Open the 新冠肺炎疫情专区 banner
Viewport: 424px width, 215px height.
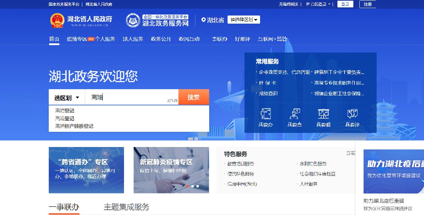click(171, 170)
